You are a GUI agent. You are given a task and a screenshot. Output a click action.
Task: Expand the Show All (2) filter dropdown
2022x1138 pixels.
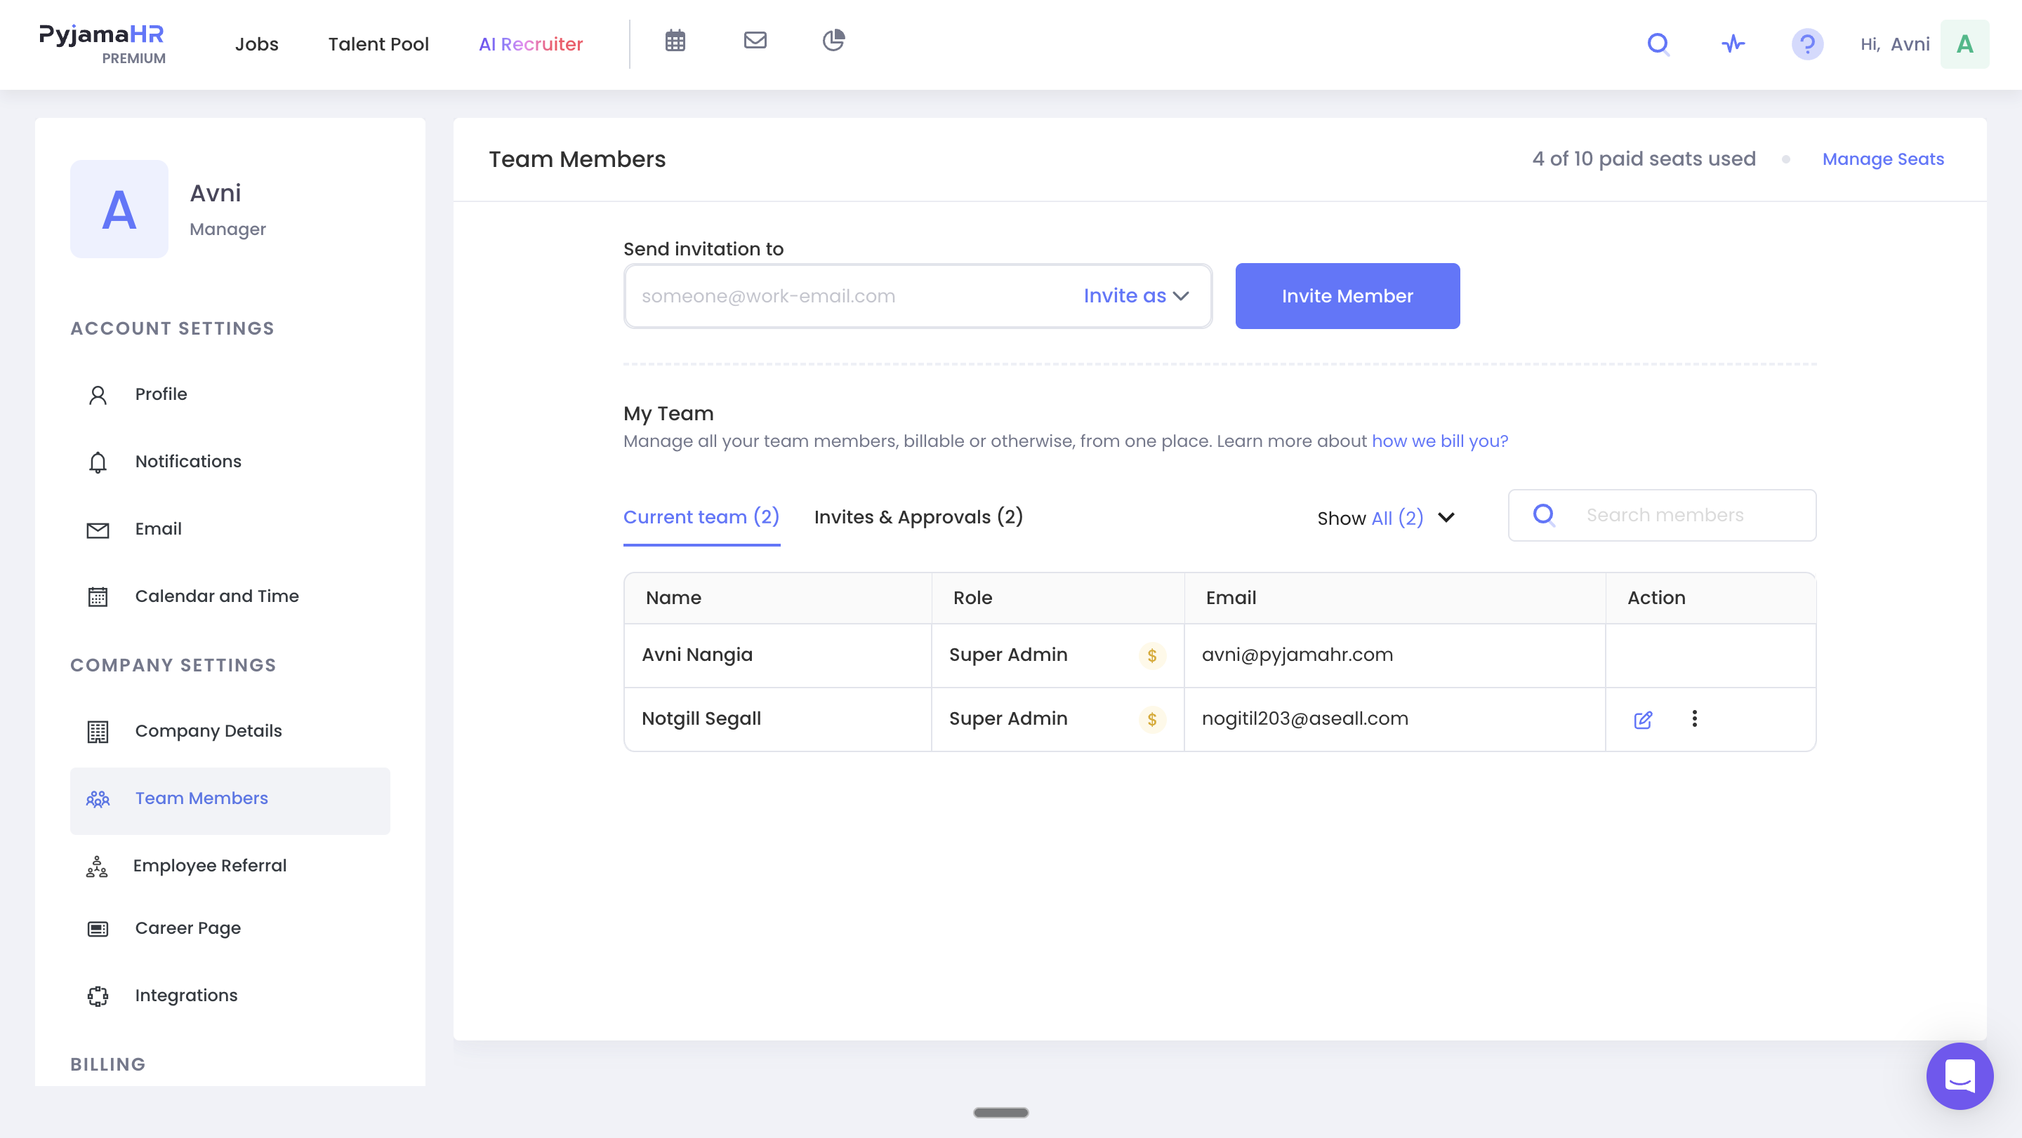pyautogui.click(x=1385, y=518)
